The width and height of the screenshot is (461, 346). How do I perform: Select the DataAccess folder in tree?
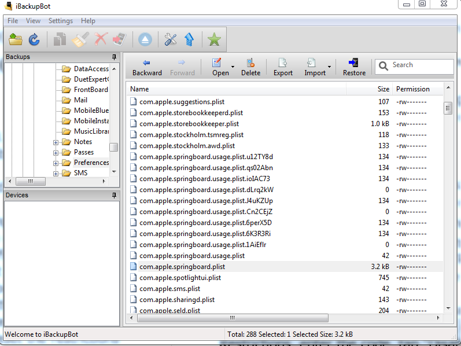click(x=91, y=69)
